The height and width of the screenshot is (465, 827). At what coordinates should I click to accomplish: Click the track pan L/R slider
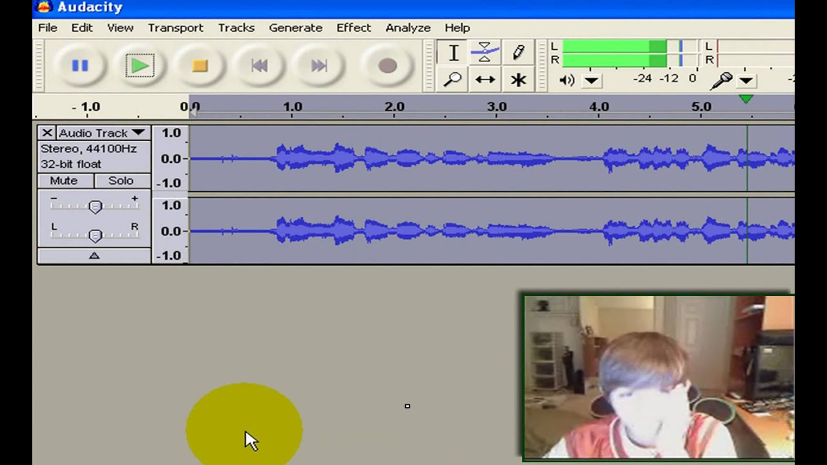(95, 235)
